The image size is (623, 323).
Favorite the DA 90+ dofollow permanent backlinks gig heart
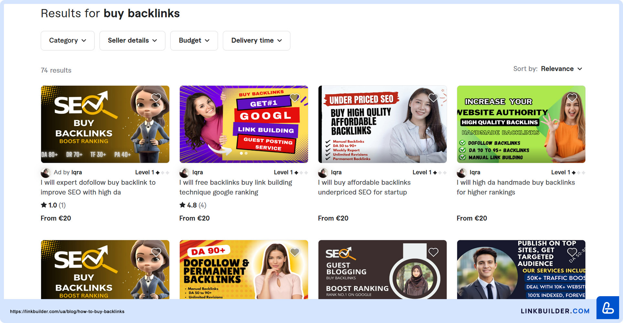pyautogui.click(x=295, y=252)
